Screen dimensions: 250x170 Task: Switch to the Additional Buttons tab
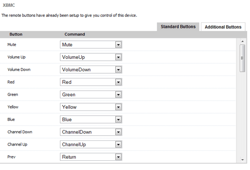[x=223, y=27]
